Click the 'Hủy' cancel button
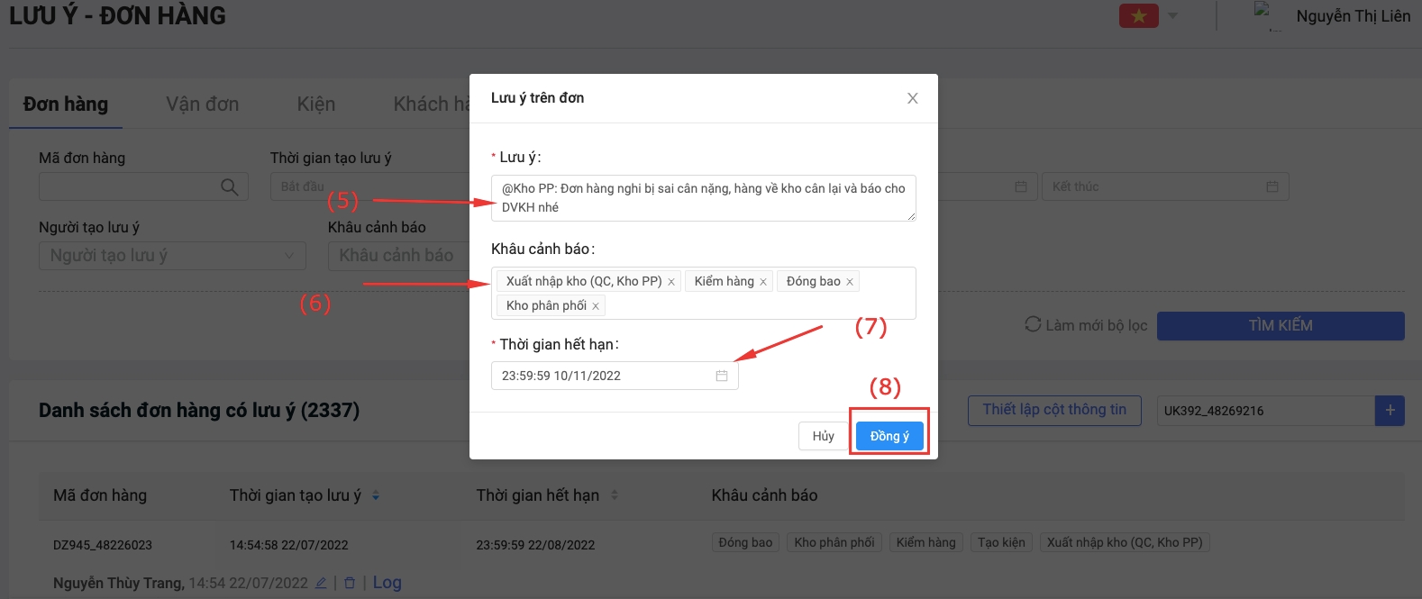 point(823,436)
